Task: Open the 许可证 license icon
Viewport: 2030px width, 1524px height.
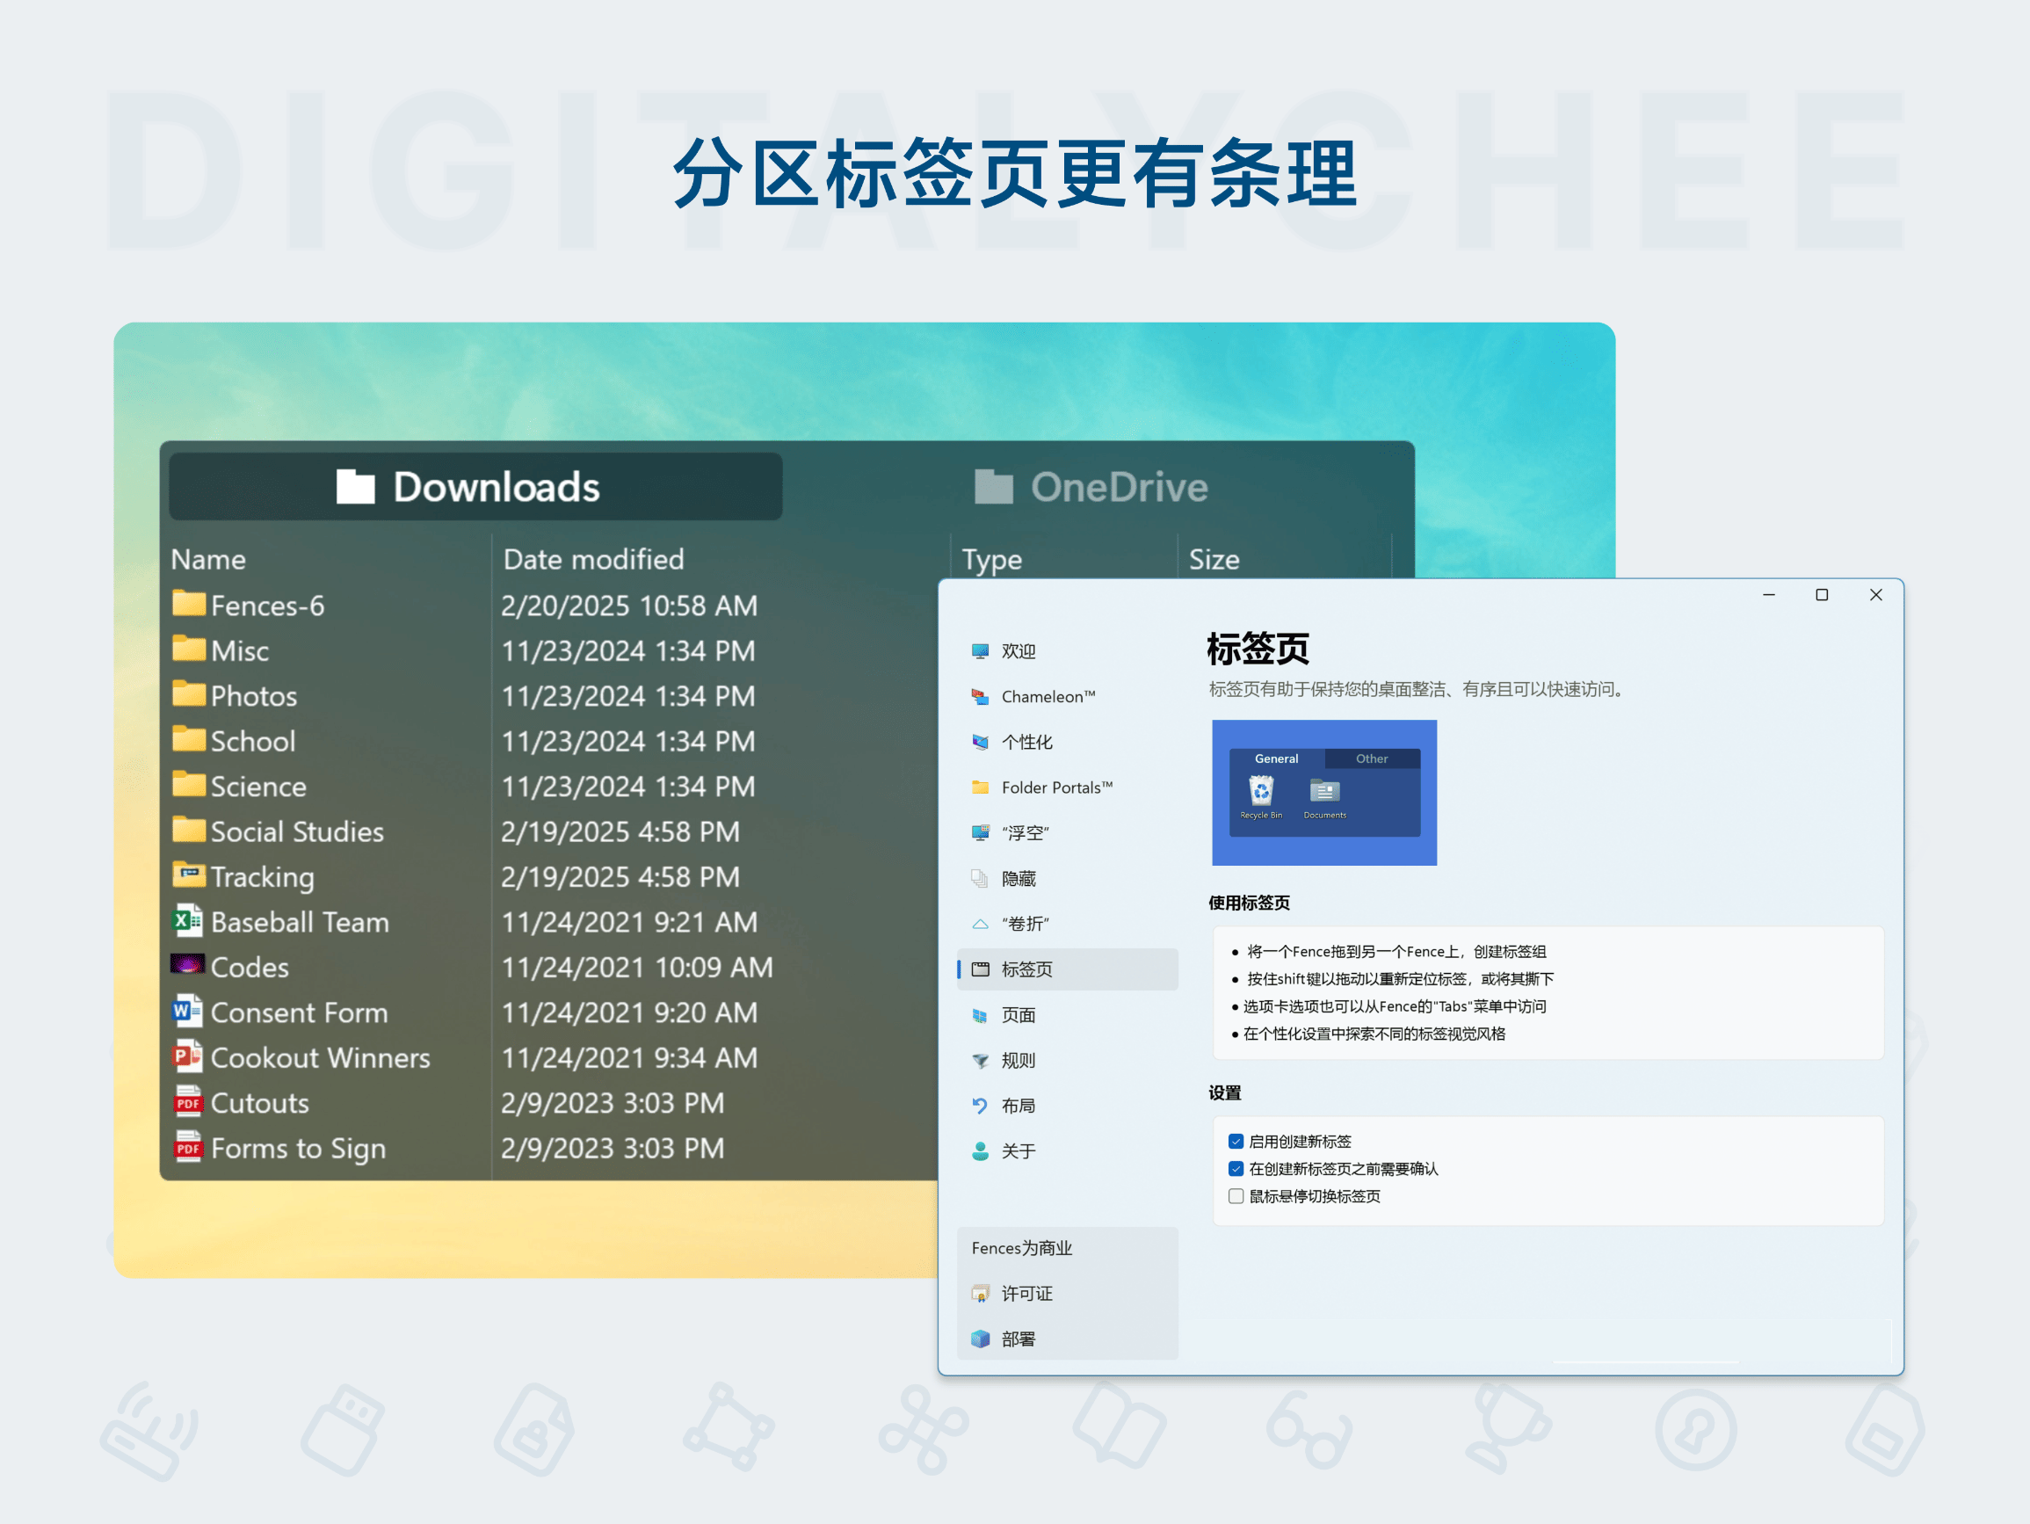Action: click(x=980, y=1294)
